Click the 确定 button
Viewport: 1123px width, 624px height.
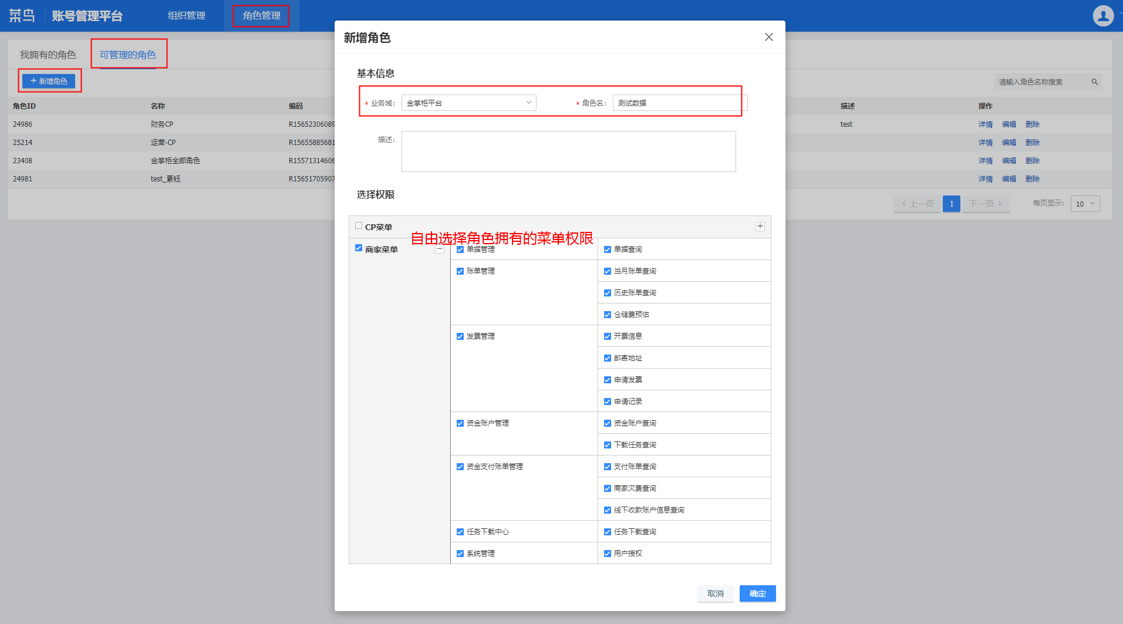click(x=757, y=593)
